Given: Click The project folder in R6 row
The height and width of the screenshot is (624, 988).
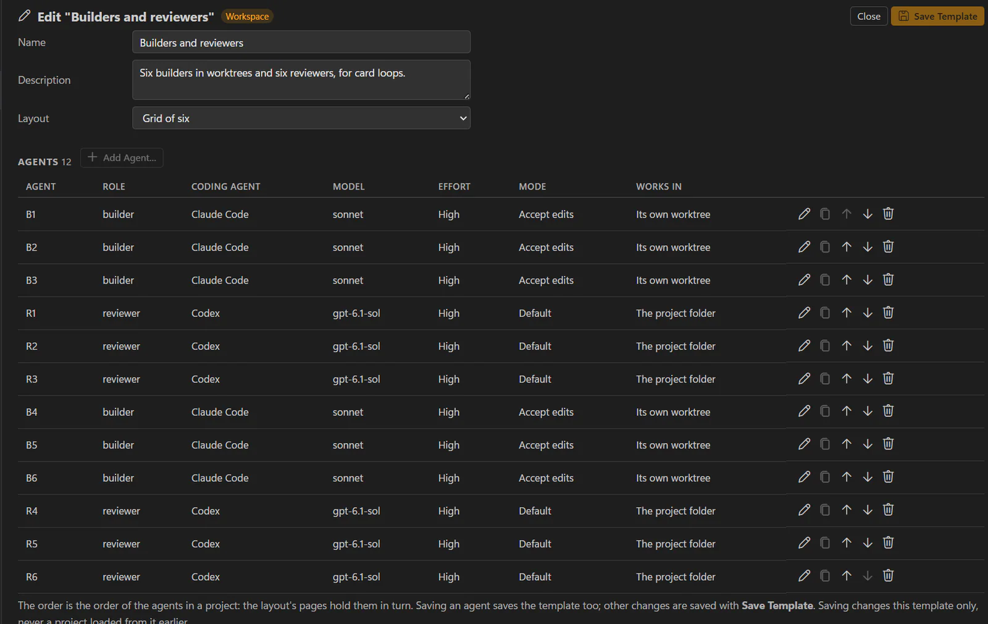Looking at the screenshot, I should tap(676, 576).
